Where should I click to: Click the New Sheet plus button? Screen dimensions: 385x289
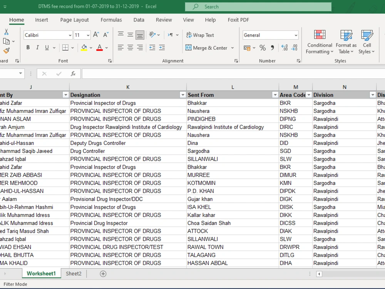point(102,273)
